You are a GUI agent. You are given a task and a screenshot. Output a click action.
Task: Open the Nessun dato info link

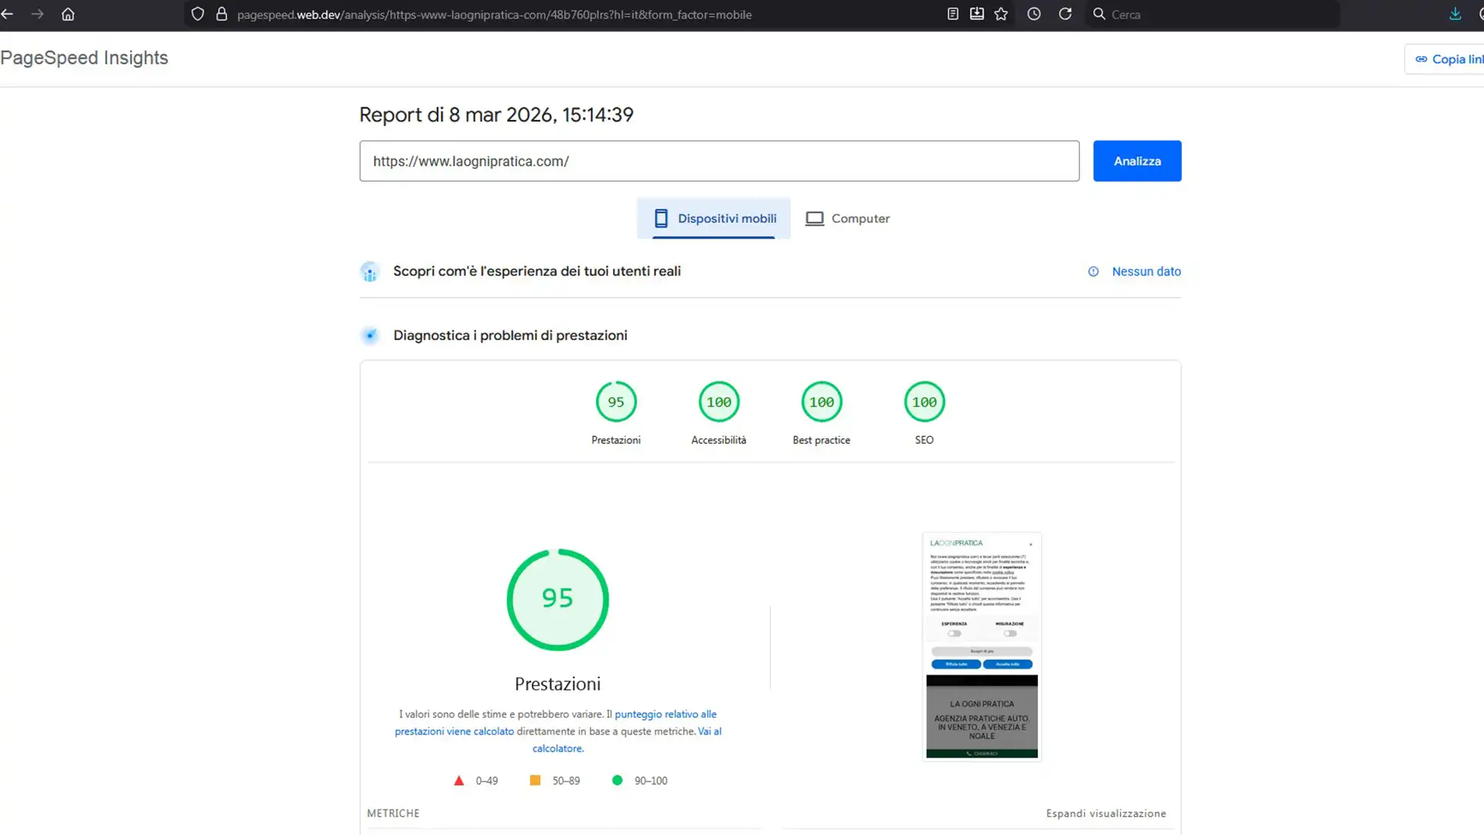[x=1145, y=271]
